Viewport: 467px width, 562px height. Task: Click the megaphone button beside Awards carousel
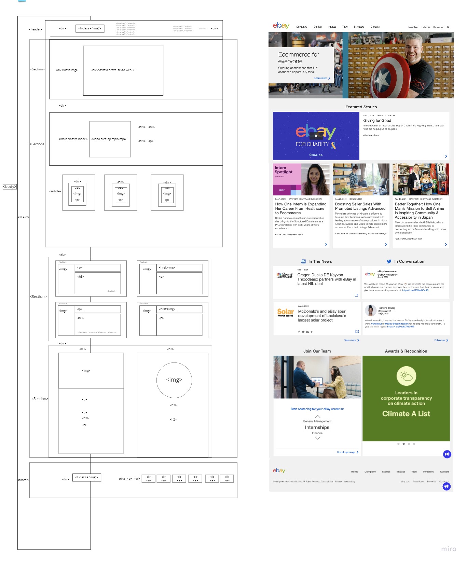coord(447,454)
